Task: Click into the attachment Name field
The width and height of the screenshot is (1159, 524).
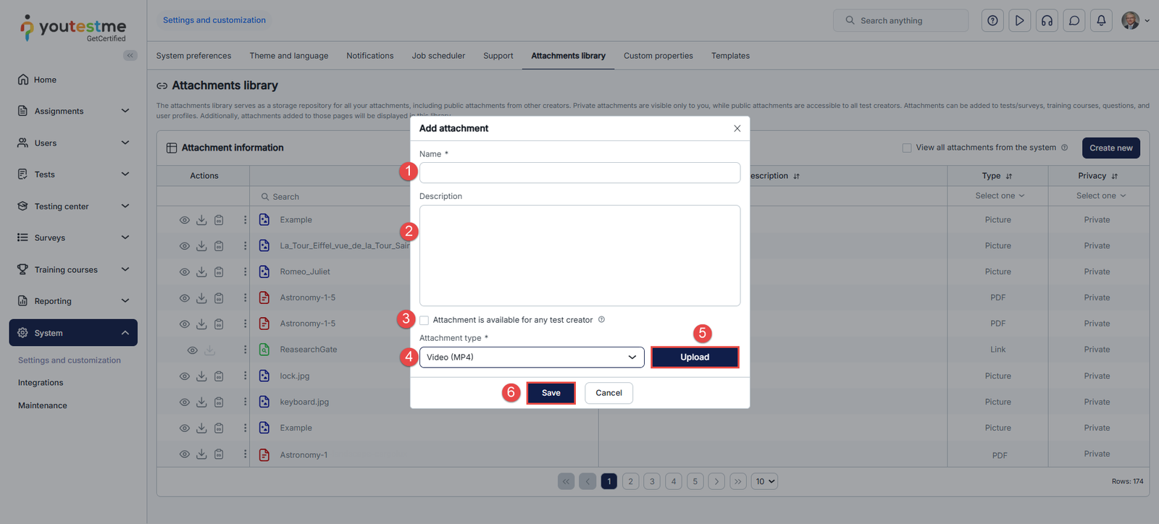Action: (x=579, y=172)
